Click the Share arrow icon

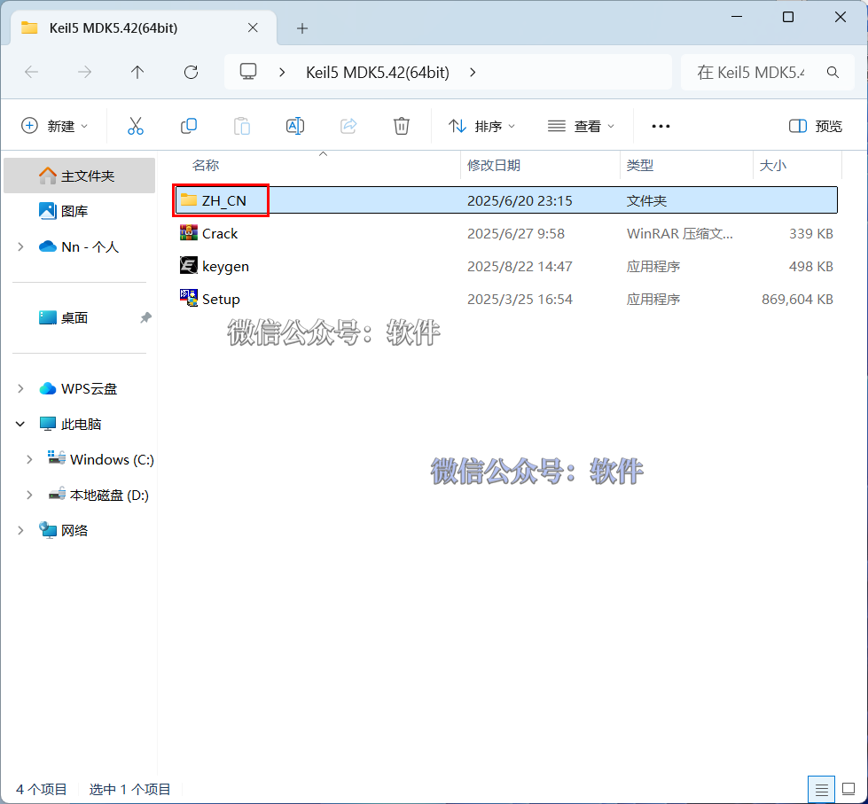(x=348, y=126)
